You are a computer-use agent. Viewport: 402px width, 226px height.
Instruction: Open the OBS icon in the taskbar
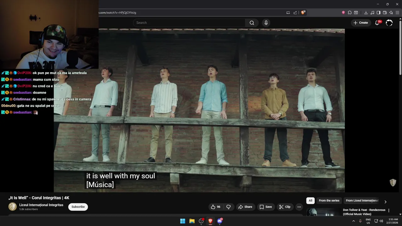click(x=201, y=221)
